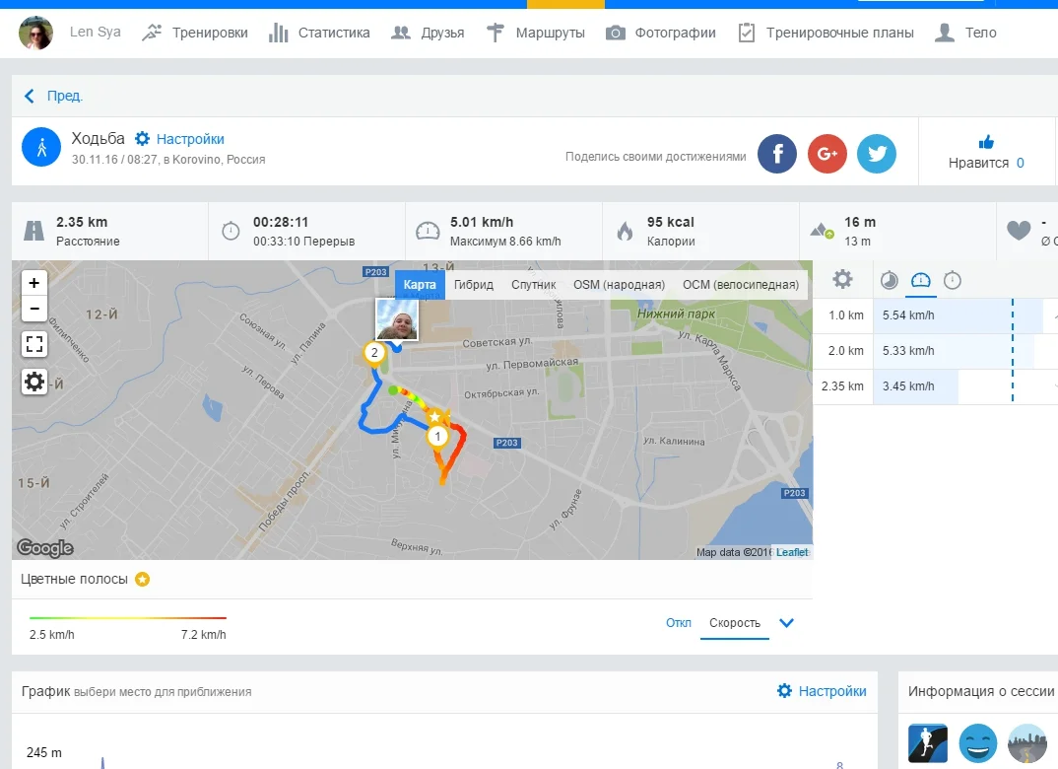Image resolution: width=1058 pixels, height=769 pixels.
Task: Expand the colored traces dropdown arrow
Action: click(x=786, y=623)
